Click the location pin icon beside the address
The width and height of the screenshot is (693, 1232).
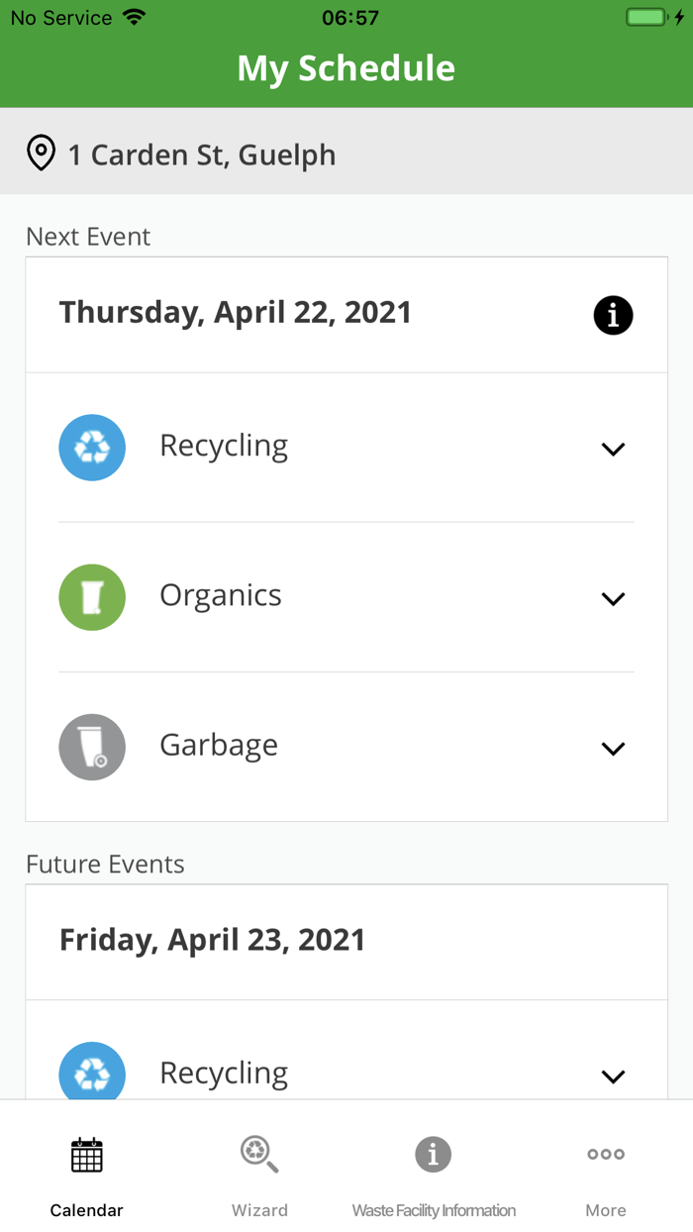41,154
